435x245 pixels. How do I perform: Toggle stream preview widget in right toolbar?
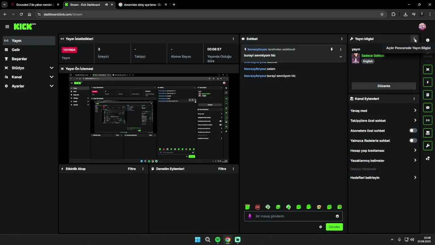tap(428, 69)
